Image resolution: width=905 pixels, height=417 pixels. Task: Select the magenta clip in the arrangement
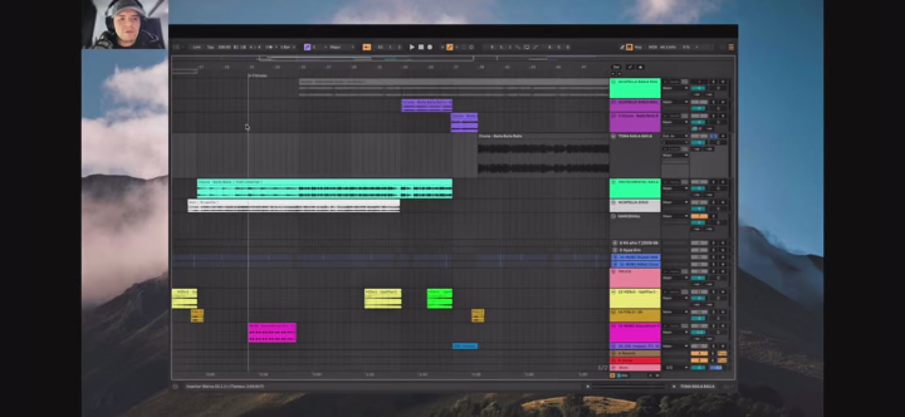[272, 332]
